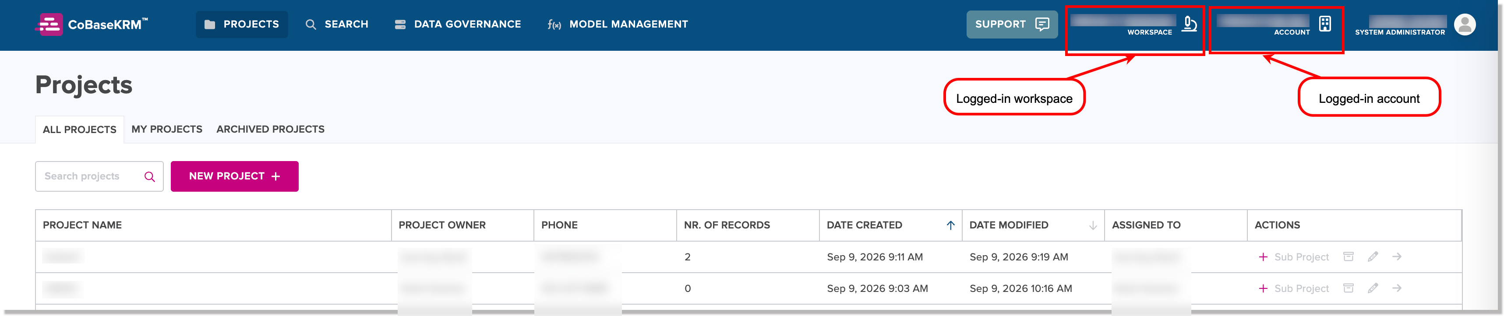This screenshot has width=1504, height=316.
Task: Go to Search in the top navigation
Action: coord(337,25)
